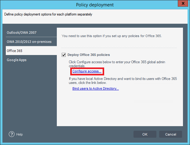The image size is (190, 145).
Task: Open the Google Apps tab
Action: (31, 60)
